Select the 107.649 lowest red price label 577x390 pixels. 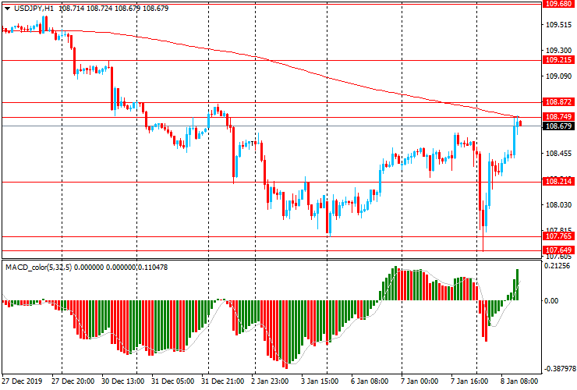558,250
